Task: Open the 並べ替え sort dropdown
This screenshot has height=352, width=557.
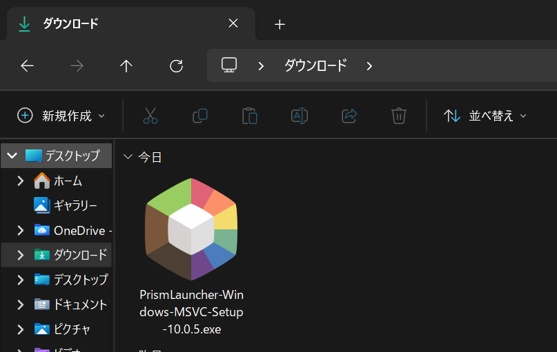Action: tap(485, 116)
